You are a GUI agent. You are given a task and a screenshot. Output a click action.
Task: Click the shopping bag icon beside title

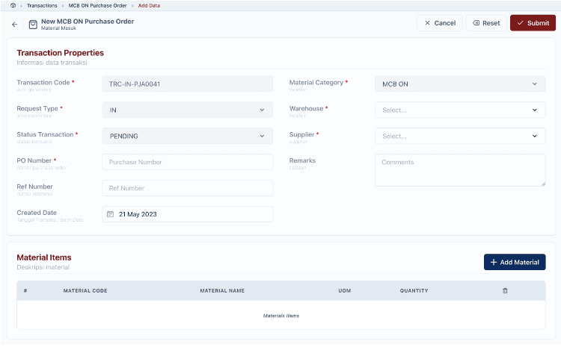(33, 25)
